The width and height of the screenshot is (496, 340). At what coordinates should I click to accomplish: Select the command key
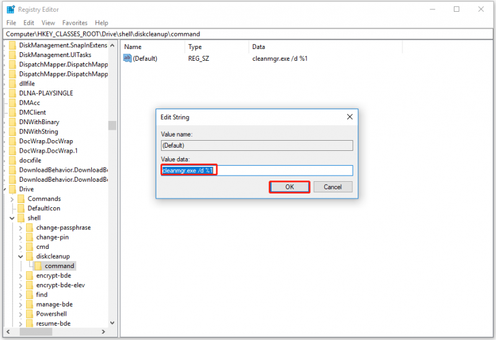[x=59, y=266]
